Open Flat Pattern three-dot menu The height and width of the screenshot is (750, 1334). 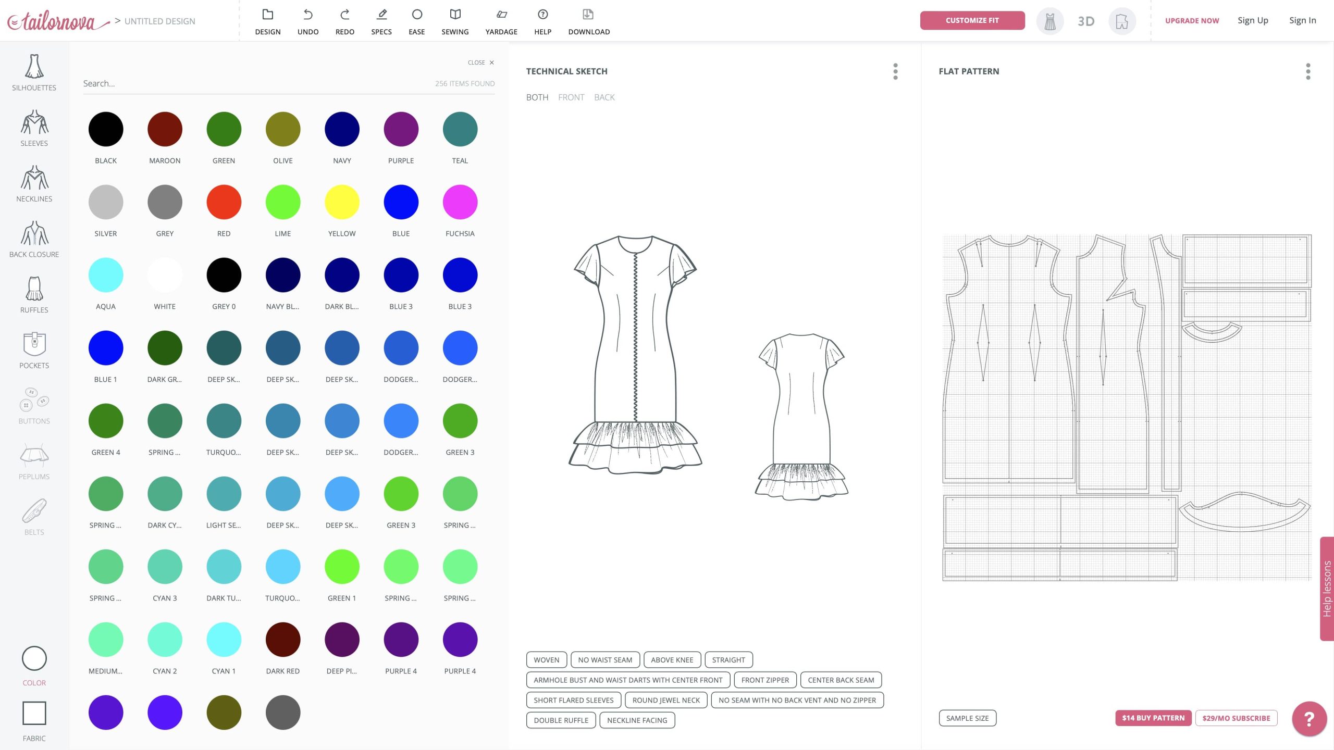pyautogui.click(x=1307, y=71)
